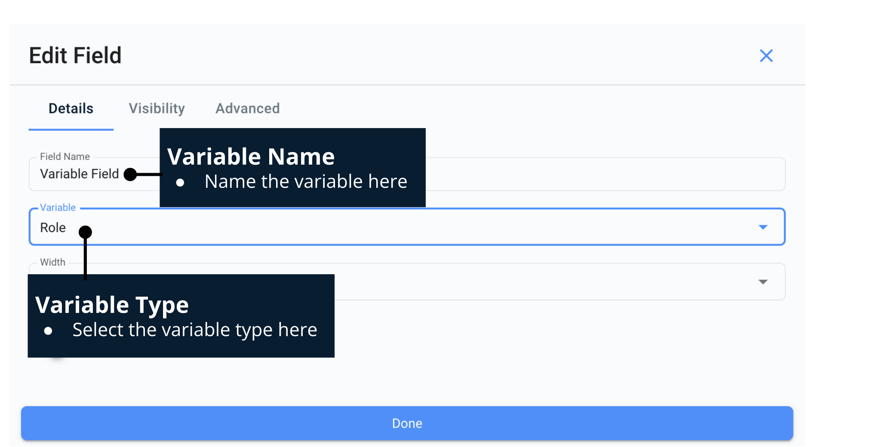Image resolution: width=879 pixels, height=447 pixels.
Task: Go to the Advanced tab
Action: [x=248, y=108]
